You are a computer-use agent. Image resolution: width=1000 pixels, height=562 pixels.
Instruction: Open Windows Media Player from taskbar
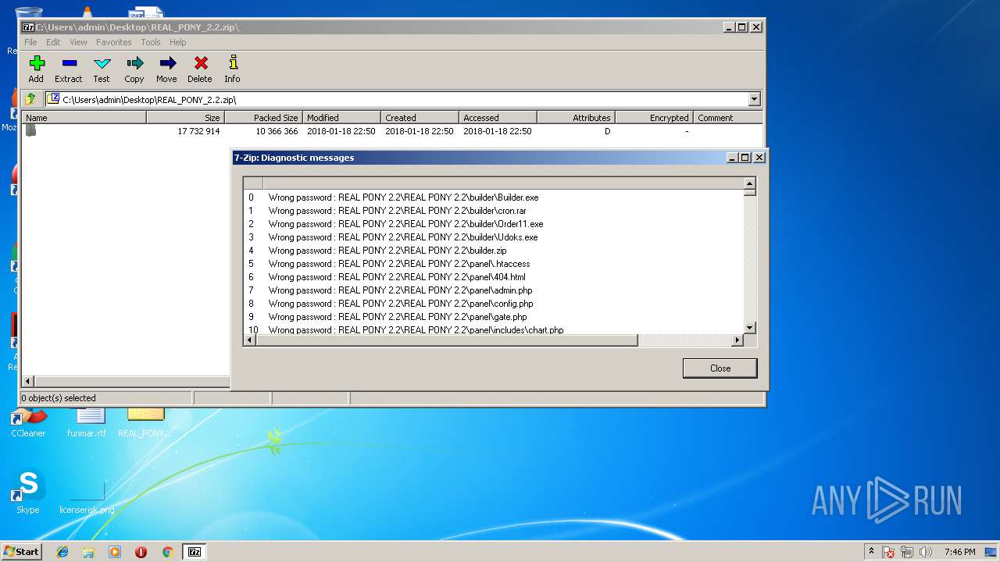coord(115,552)
